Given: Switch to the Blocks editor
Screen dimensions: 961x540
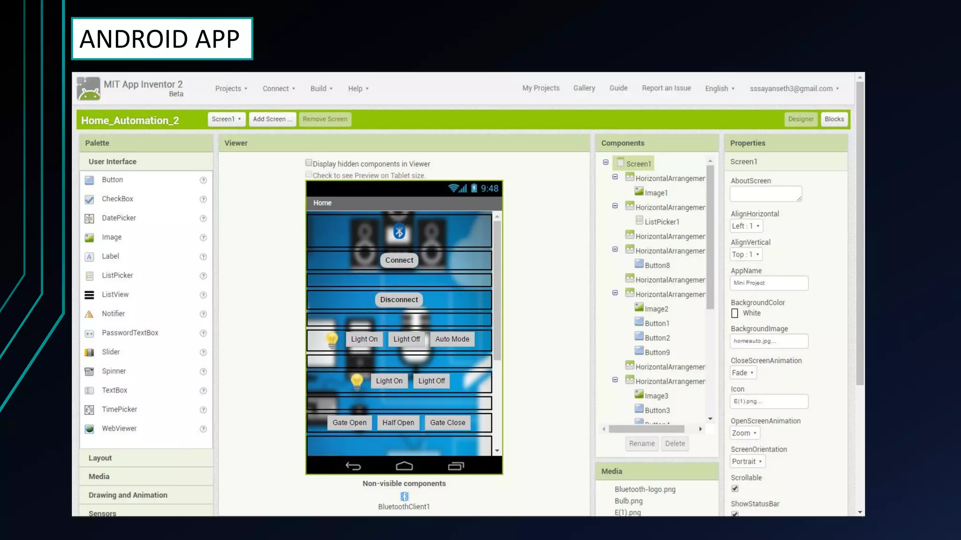Looking at the screenshot, I should pyautogui.click(x=834, y=119).
